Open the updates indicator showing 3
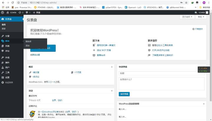 [x=21, y=12]
